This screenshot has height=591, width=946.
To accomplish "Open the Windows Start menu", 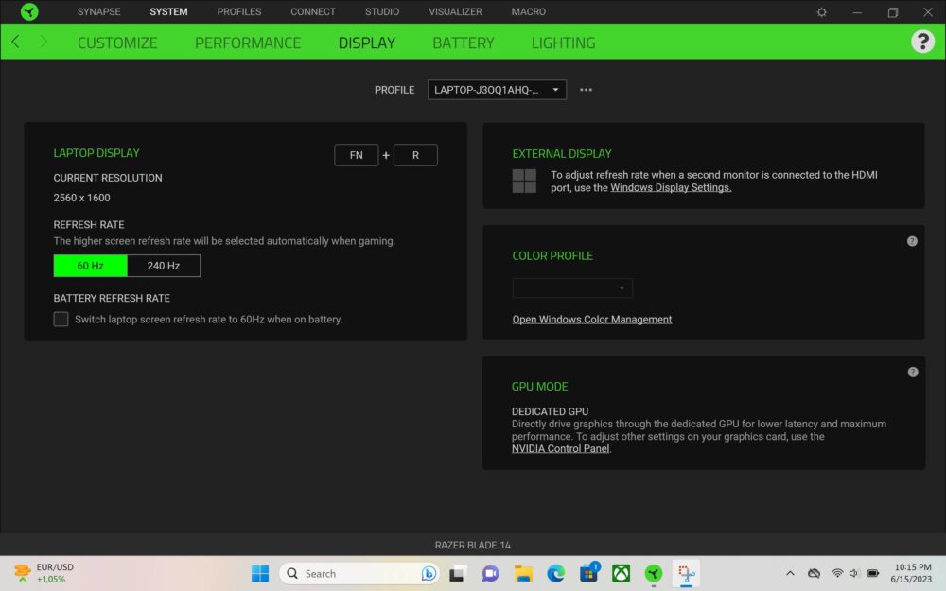I will coord(260,574).
